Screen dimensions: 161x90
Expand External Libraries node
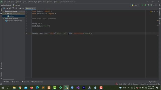click(x=4, y=18)
